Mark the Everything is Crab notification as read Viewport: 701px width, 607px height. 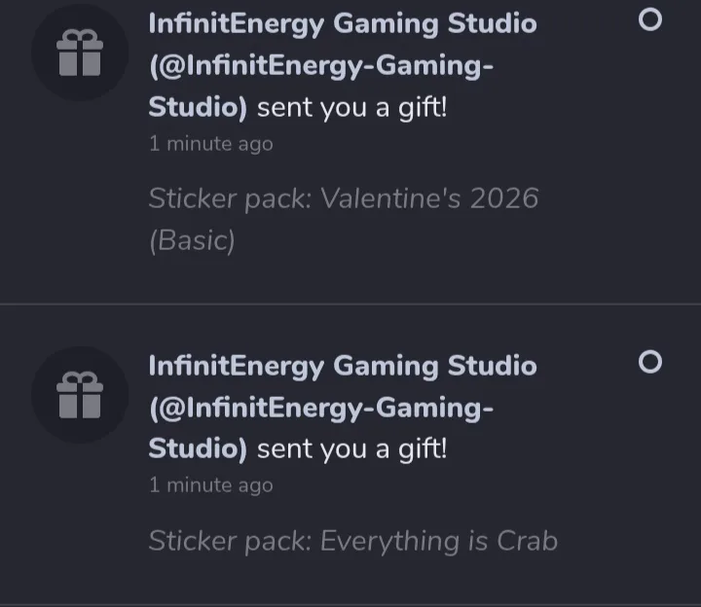pos(649,363)
